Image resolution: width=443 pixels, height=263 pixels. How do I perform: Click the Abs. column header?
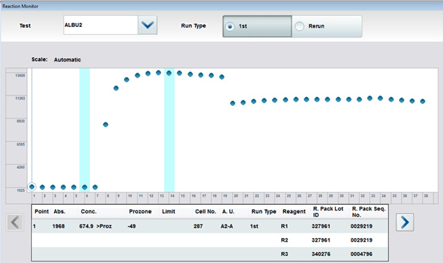pyautogui.click(x=60, y=212)
